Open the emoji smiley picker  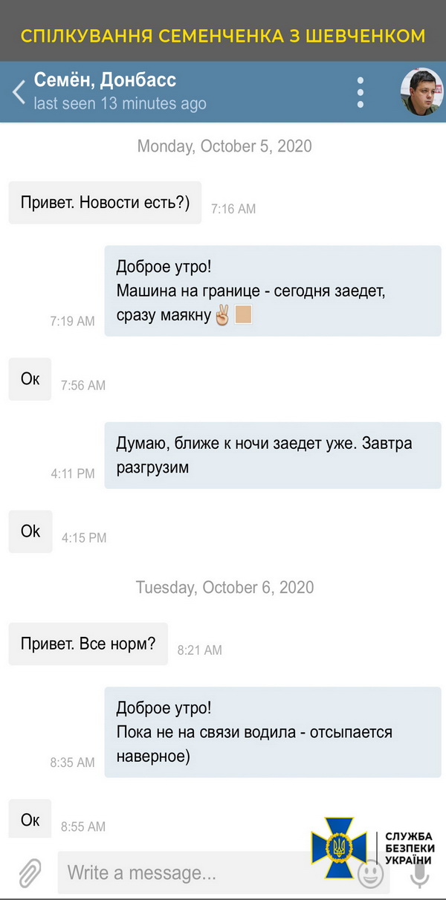[370, 873]
